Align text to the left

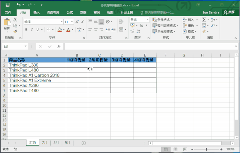click(90, 29)
